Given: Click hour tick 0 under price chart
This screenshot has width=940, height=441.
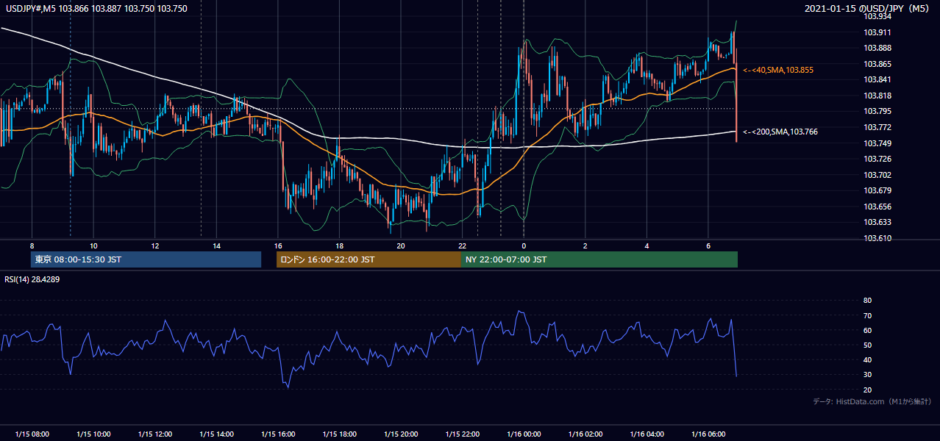Looking at the screenshot, I should click(x=524, y=245).
